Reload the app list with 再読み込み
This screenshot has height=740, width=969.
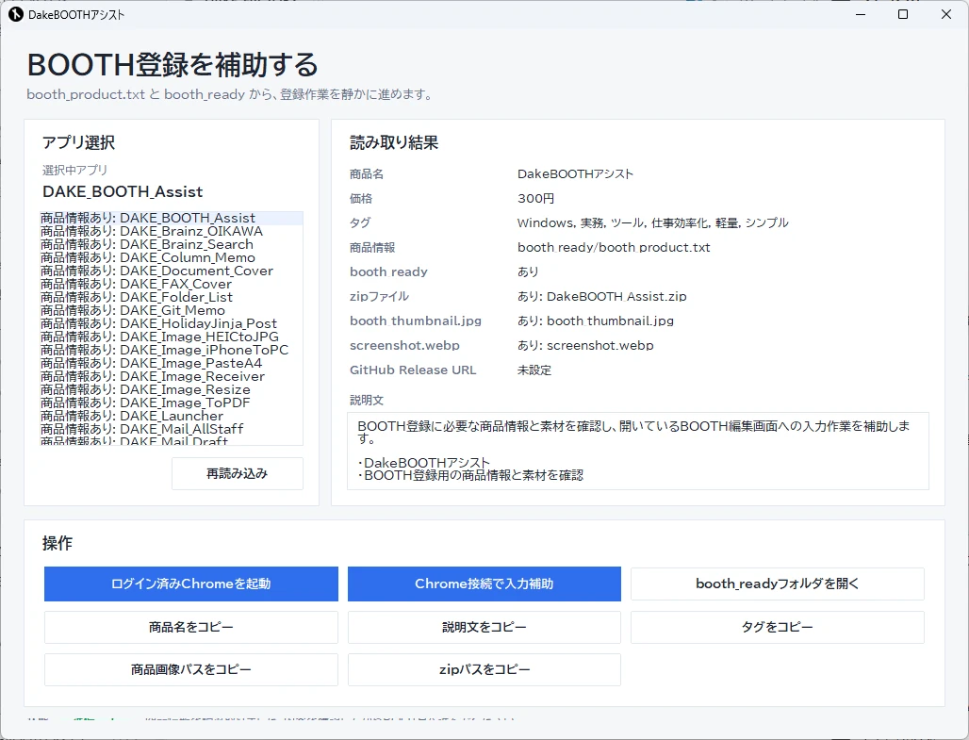238,473
